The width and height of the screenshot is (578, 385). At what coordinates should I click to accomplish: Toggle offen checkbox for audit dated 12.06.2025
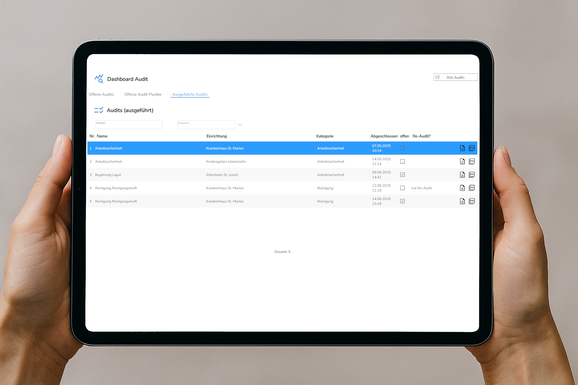click(402, 188)
